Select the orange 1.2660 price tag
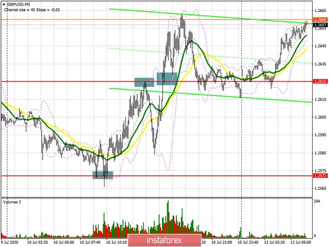This screenshot has width=329, height=247. click(320, 20)
